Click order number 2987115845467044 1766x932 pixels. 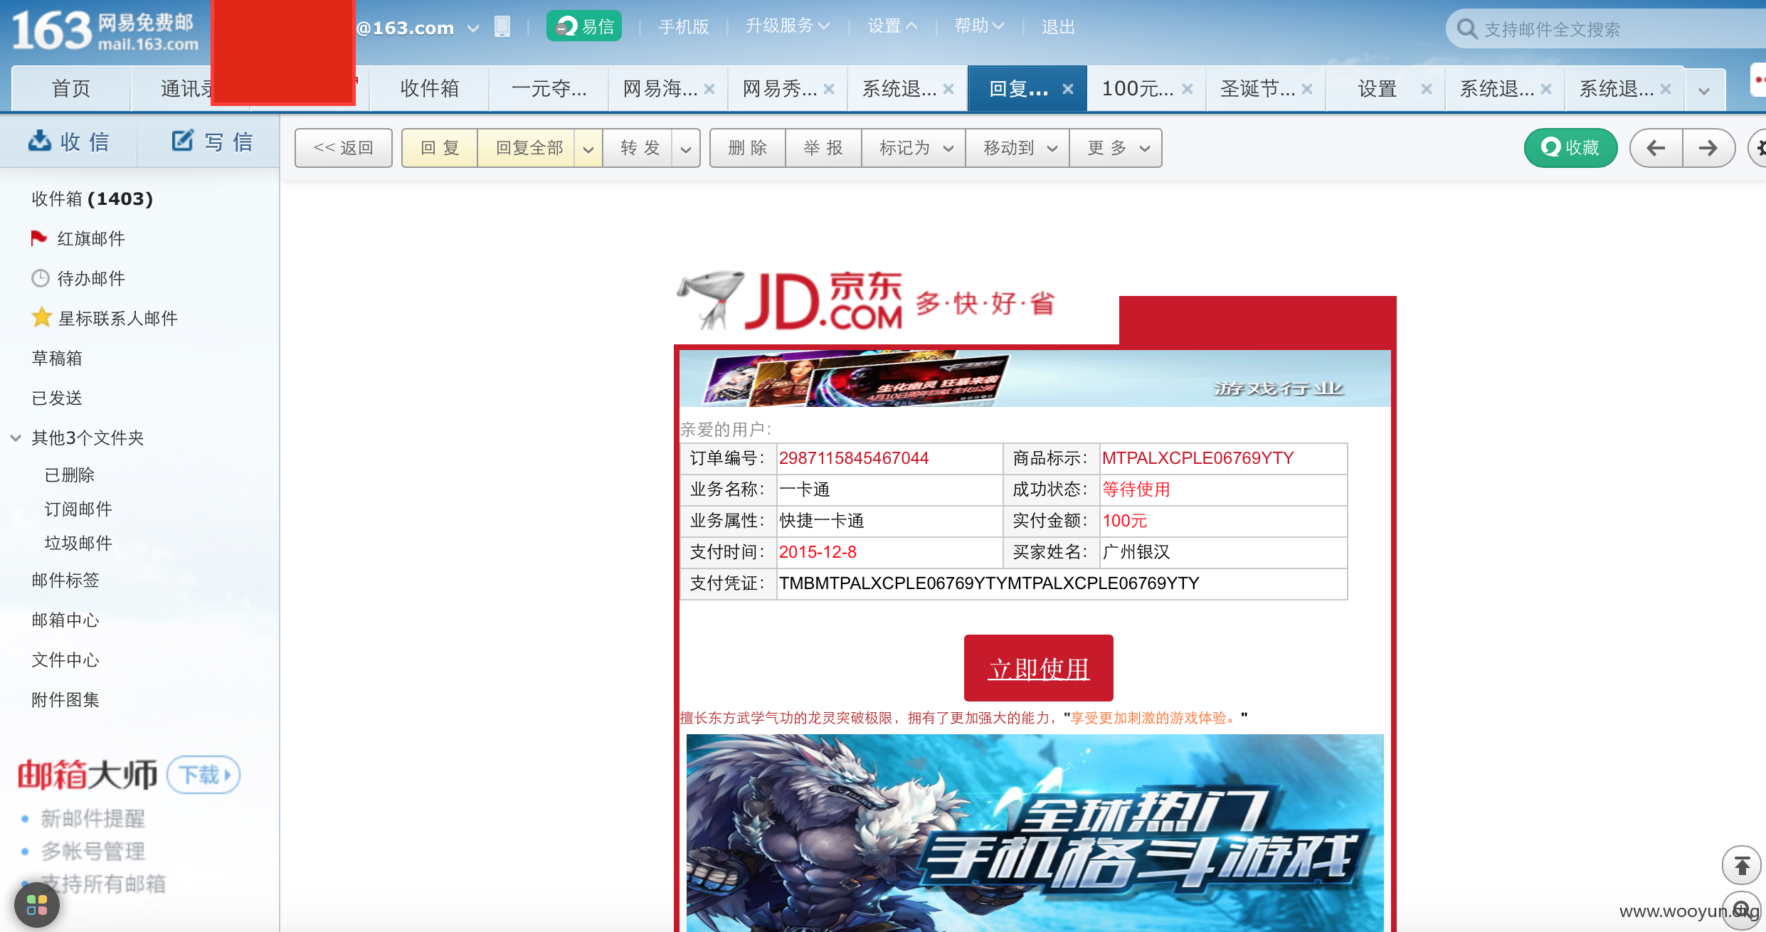pos(854,458)
